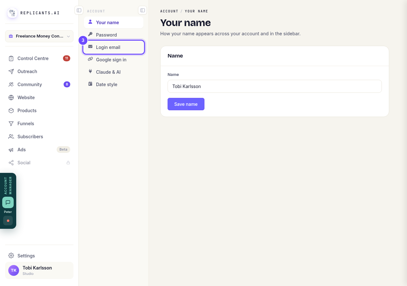This screenshot has height=286, width=407.
Task: Click the Account Manager vertical label
Action: [8, 185]
